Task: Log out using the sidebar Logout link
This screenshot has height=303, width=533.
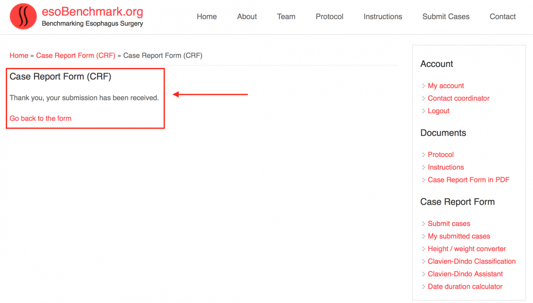Action: [438, 111]
